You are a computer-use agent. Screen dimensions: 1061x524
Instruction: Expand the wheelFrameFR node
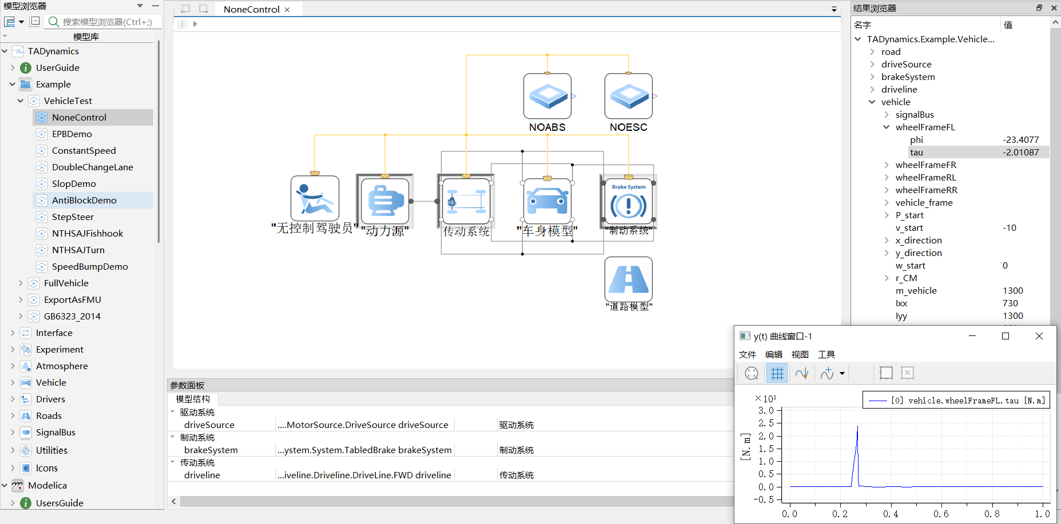tap(887, 165)
